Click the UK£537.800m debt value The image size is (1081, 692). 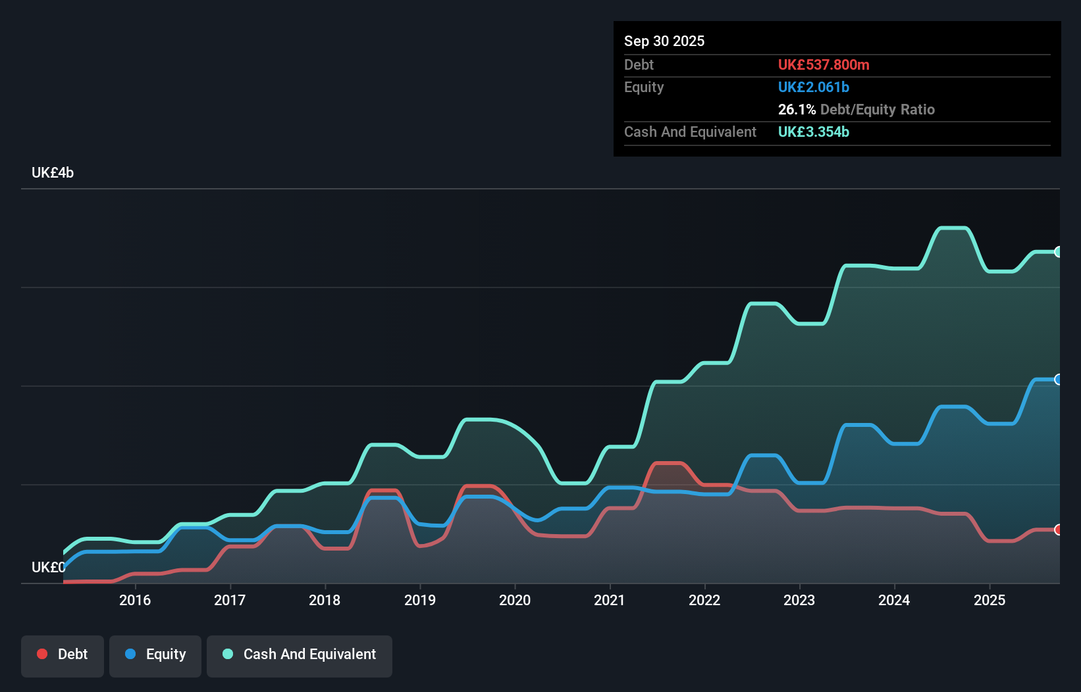pos(824,64)
